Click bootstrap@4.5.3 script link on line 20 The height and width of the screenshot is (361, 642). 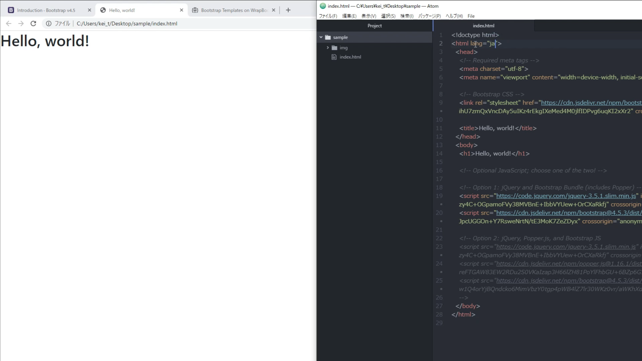tap(569, 213)
